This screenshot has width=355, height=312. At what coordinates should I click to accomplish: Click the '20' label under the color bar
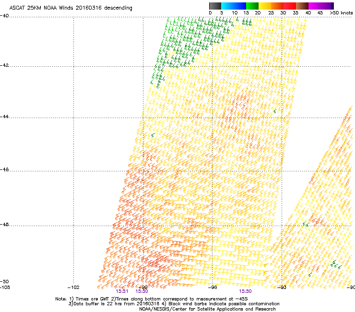click(x=258, y=13)
